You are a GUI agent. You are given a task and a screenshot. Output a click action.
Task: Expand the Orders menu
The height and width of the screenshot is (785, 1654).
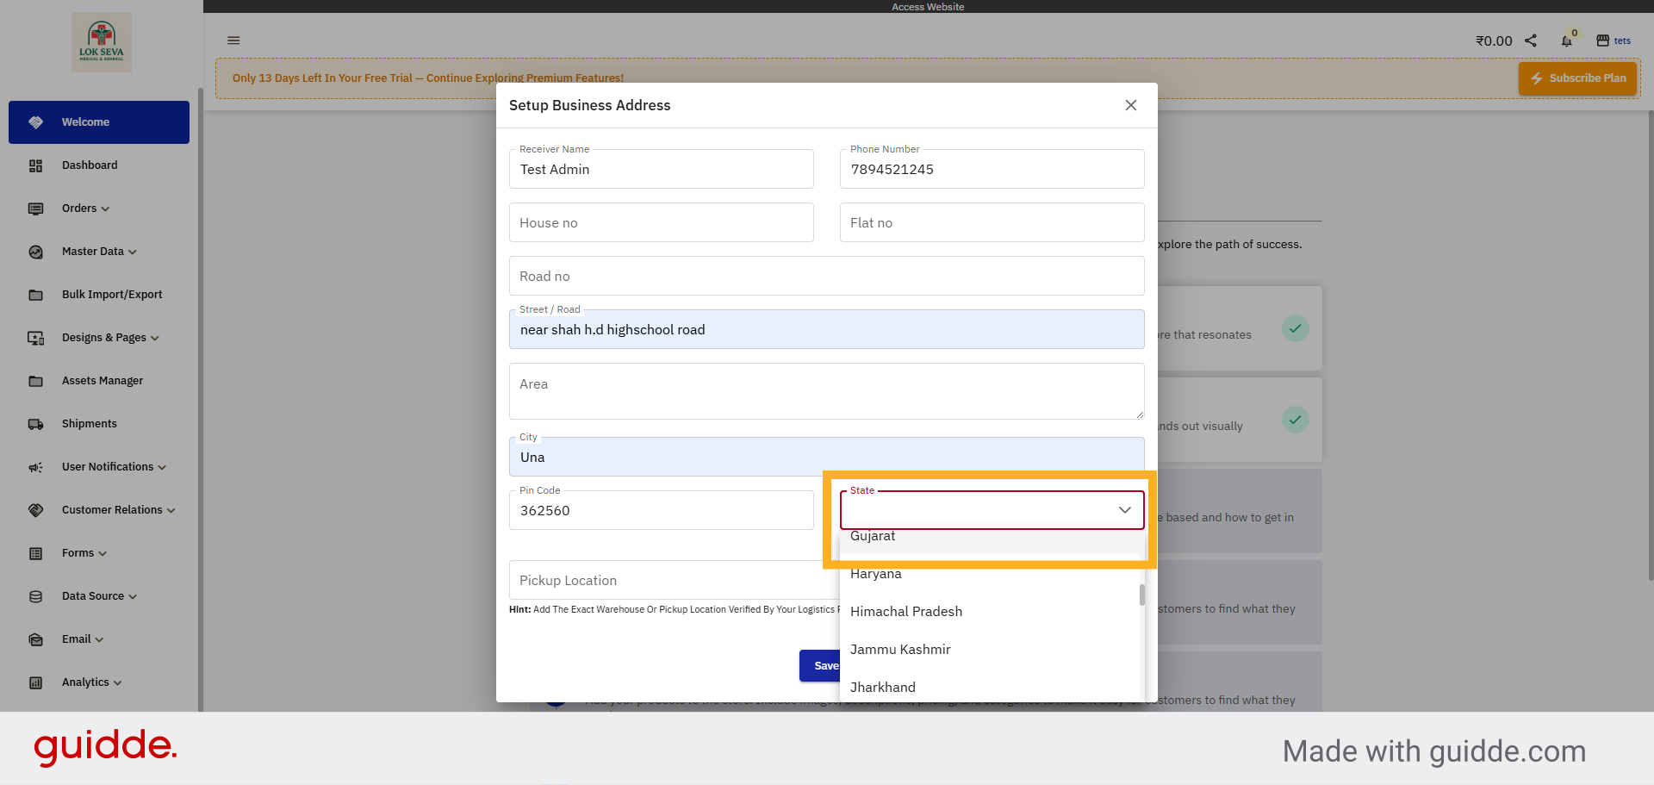click(85, 209)
